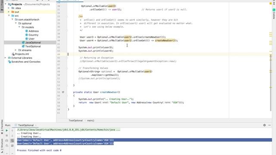This screenshot has height=155, width=276.
Task: Collapse the models package arrow
Action: [x=19, y=27]
